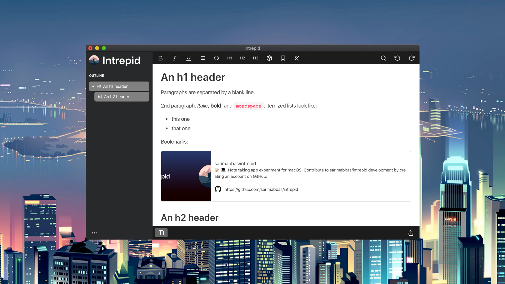Apply H3 heading style
505x284 pixels.
click(x=255, y=58)
